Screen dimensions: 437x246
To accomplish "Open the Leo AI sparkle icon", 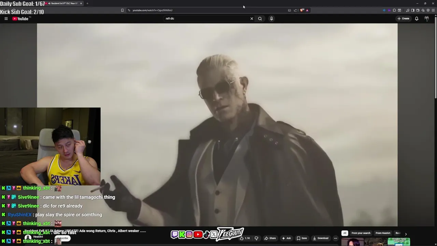I will coord(423,10).
